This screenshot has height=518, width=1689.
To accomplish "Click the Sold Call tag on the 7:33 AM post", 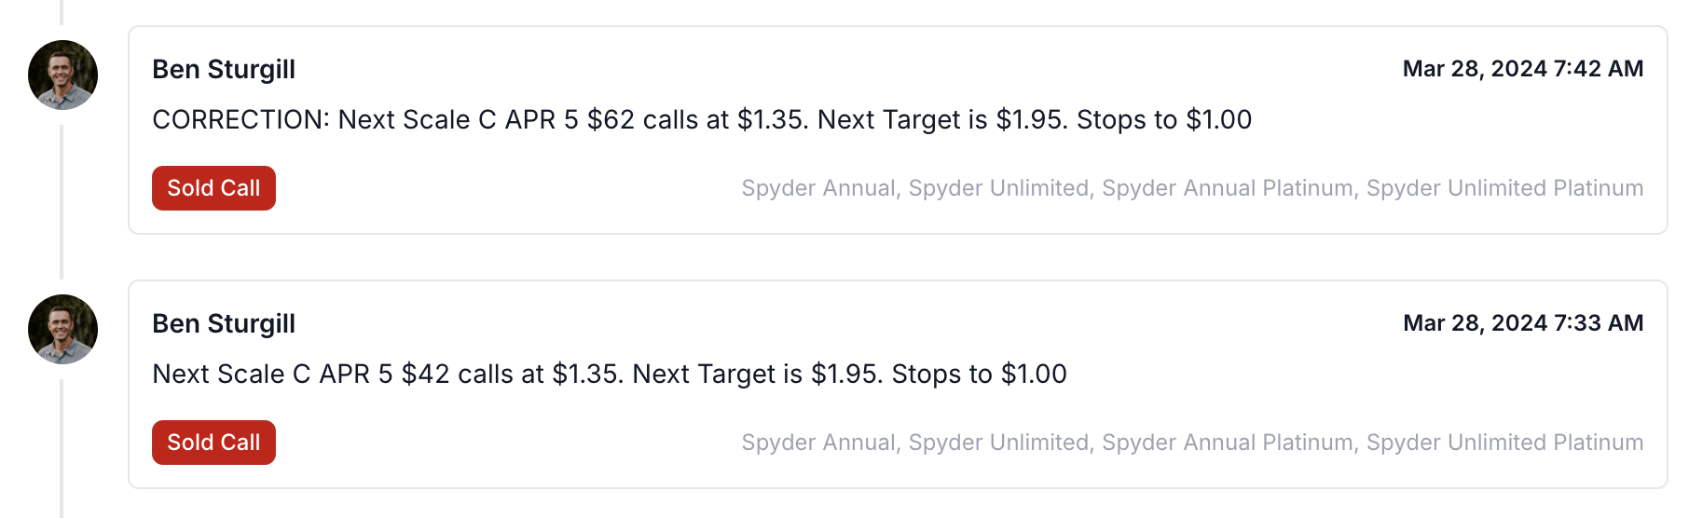I will [213, 443].
